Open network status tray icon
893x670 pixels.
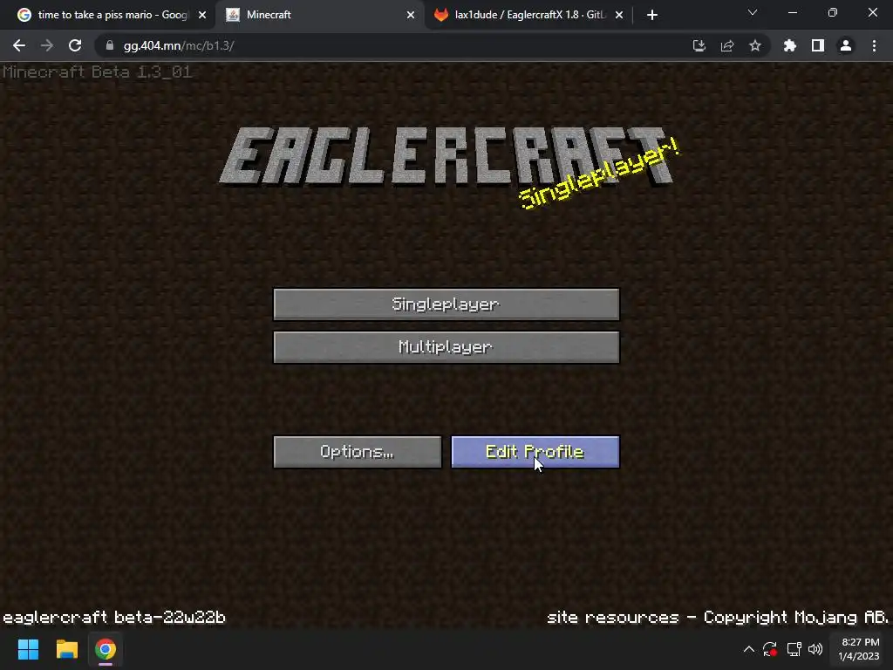click(x=794, y=649)
